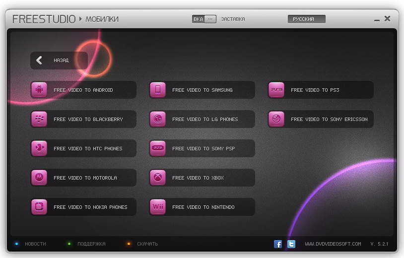Click the BlackBerry logo icon
This screenshot has width=404, height=258.
(x=39, y=119)
